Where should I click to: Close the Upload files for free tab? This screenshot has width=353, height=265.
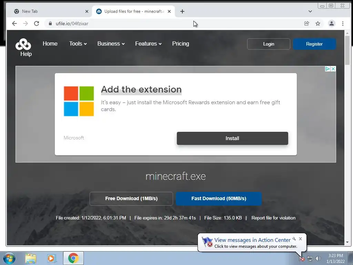(x=169, y=11)
